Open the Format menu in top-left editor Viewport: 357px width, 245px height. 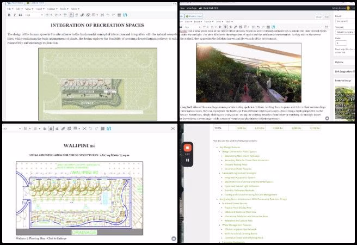[52, 9]
